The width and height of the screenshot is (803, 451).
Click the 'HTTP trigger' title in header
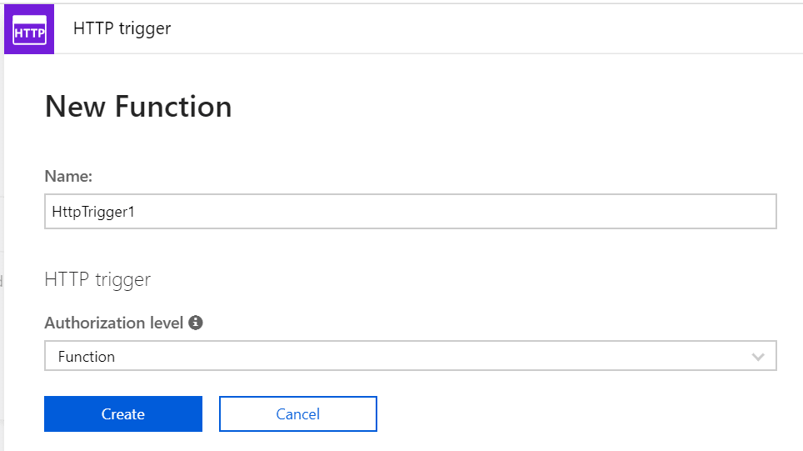(x=122, y=28)
